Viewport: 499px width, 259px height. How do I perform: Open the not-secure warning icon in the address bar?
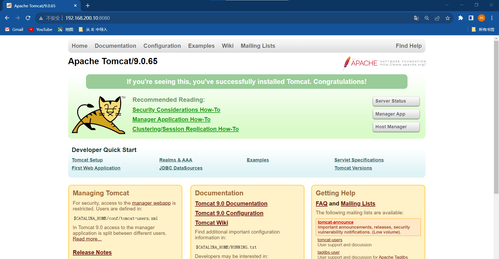point(41,18)
